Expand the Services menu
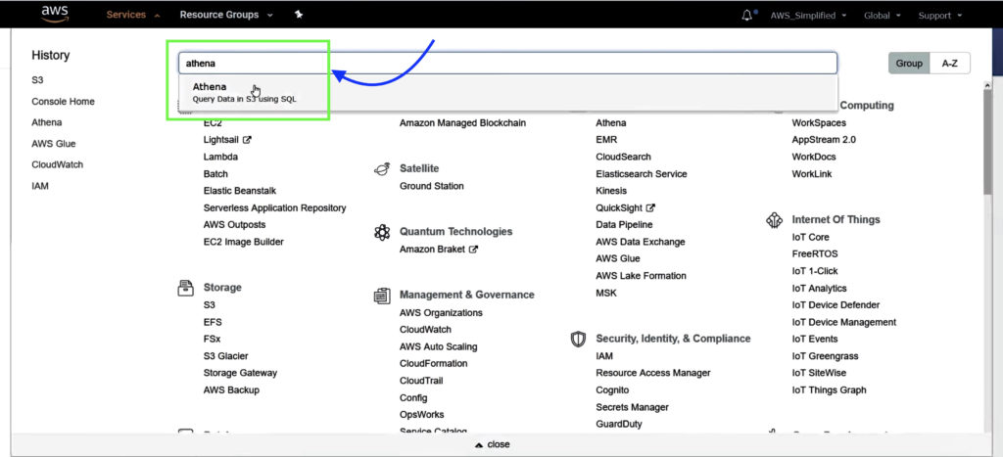 [x=133, y=15]
